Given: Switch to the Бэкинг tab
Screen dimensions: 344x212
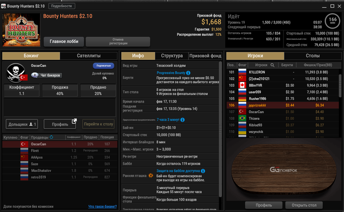Looking at the screenshot, I should click(31, 56).
